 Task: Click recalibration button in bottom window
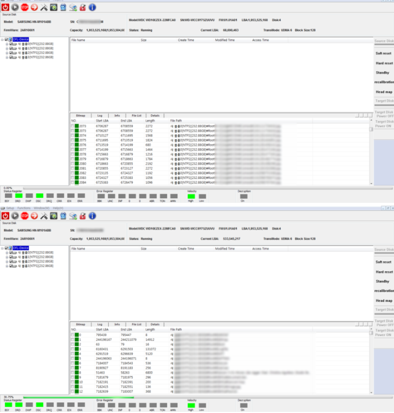(384, 291)
